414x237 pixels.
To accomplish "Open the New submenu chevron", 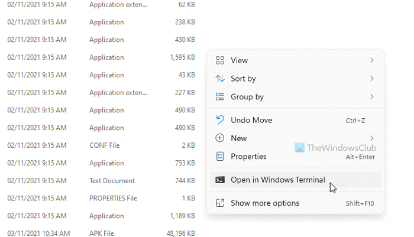I will [371, 138].
